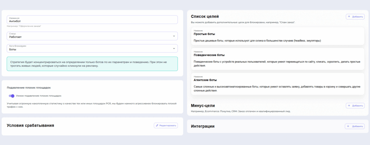Click the Условия срабатывания heading
The width and height of the screenshot is (370, 145).
point(31,125)
